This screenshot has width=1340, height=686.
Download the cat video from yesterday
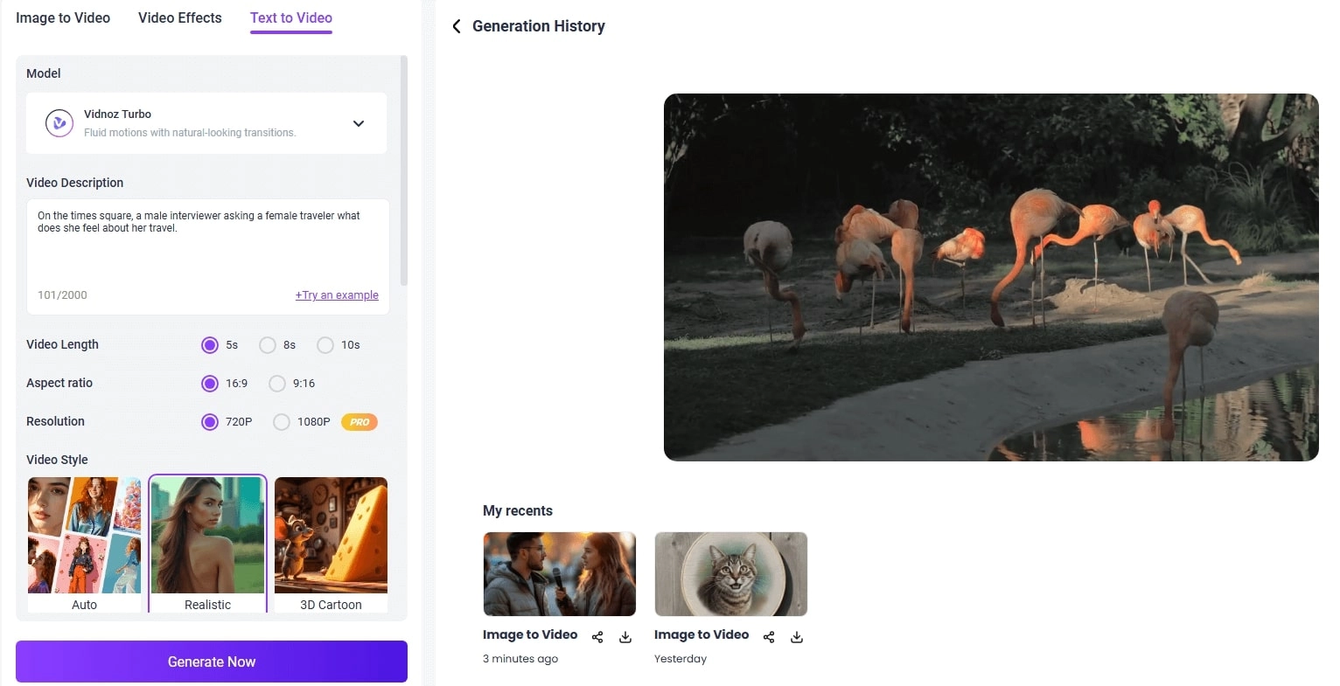pyautogui.click(x=796, y=636)
